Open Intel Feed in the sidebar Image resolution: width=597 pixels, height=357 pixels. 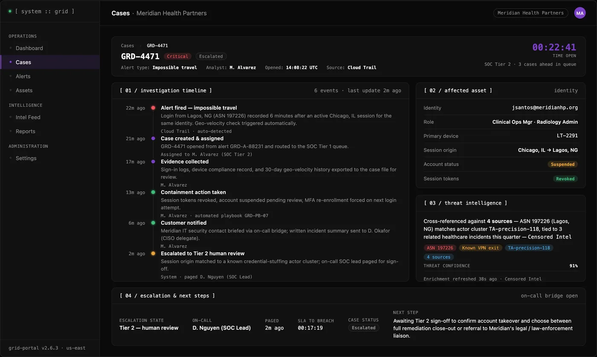pos(50,117)
